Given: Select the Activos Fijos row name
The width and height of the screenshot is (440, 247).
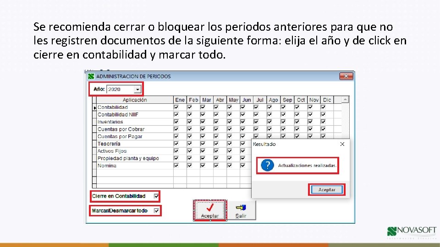Looking at the screenshot, I should [x=112, y=151].
